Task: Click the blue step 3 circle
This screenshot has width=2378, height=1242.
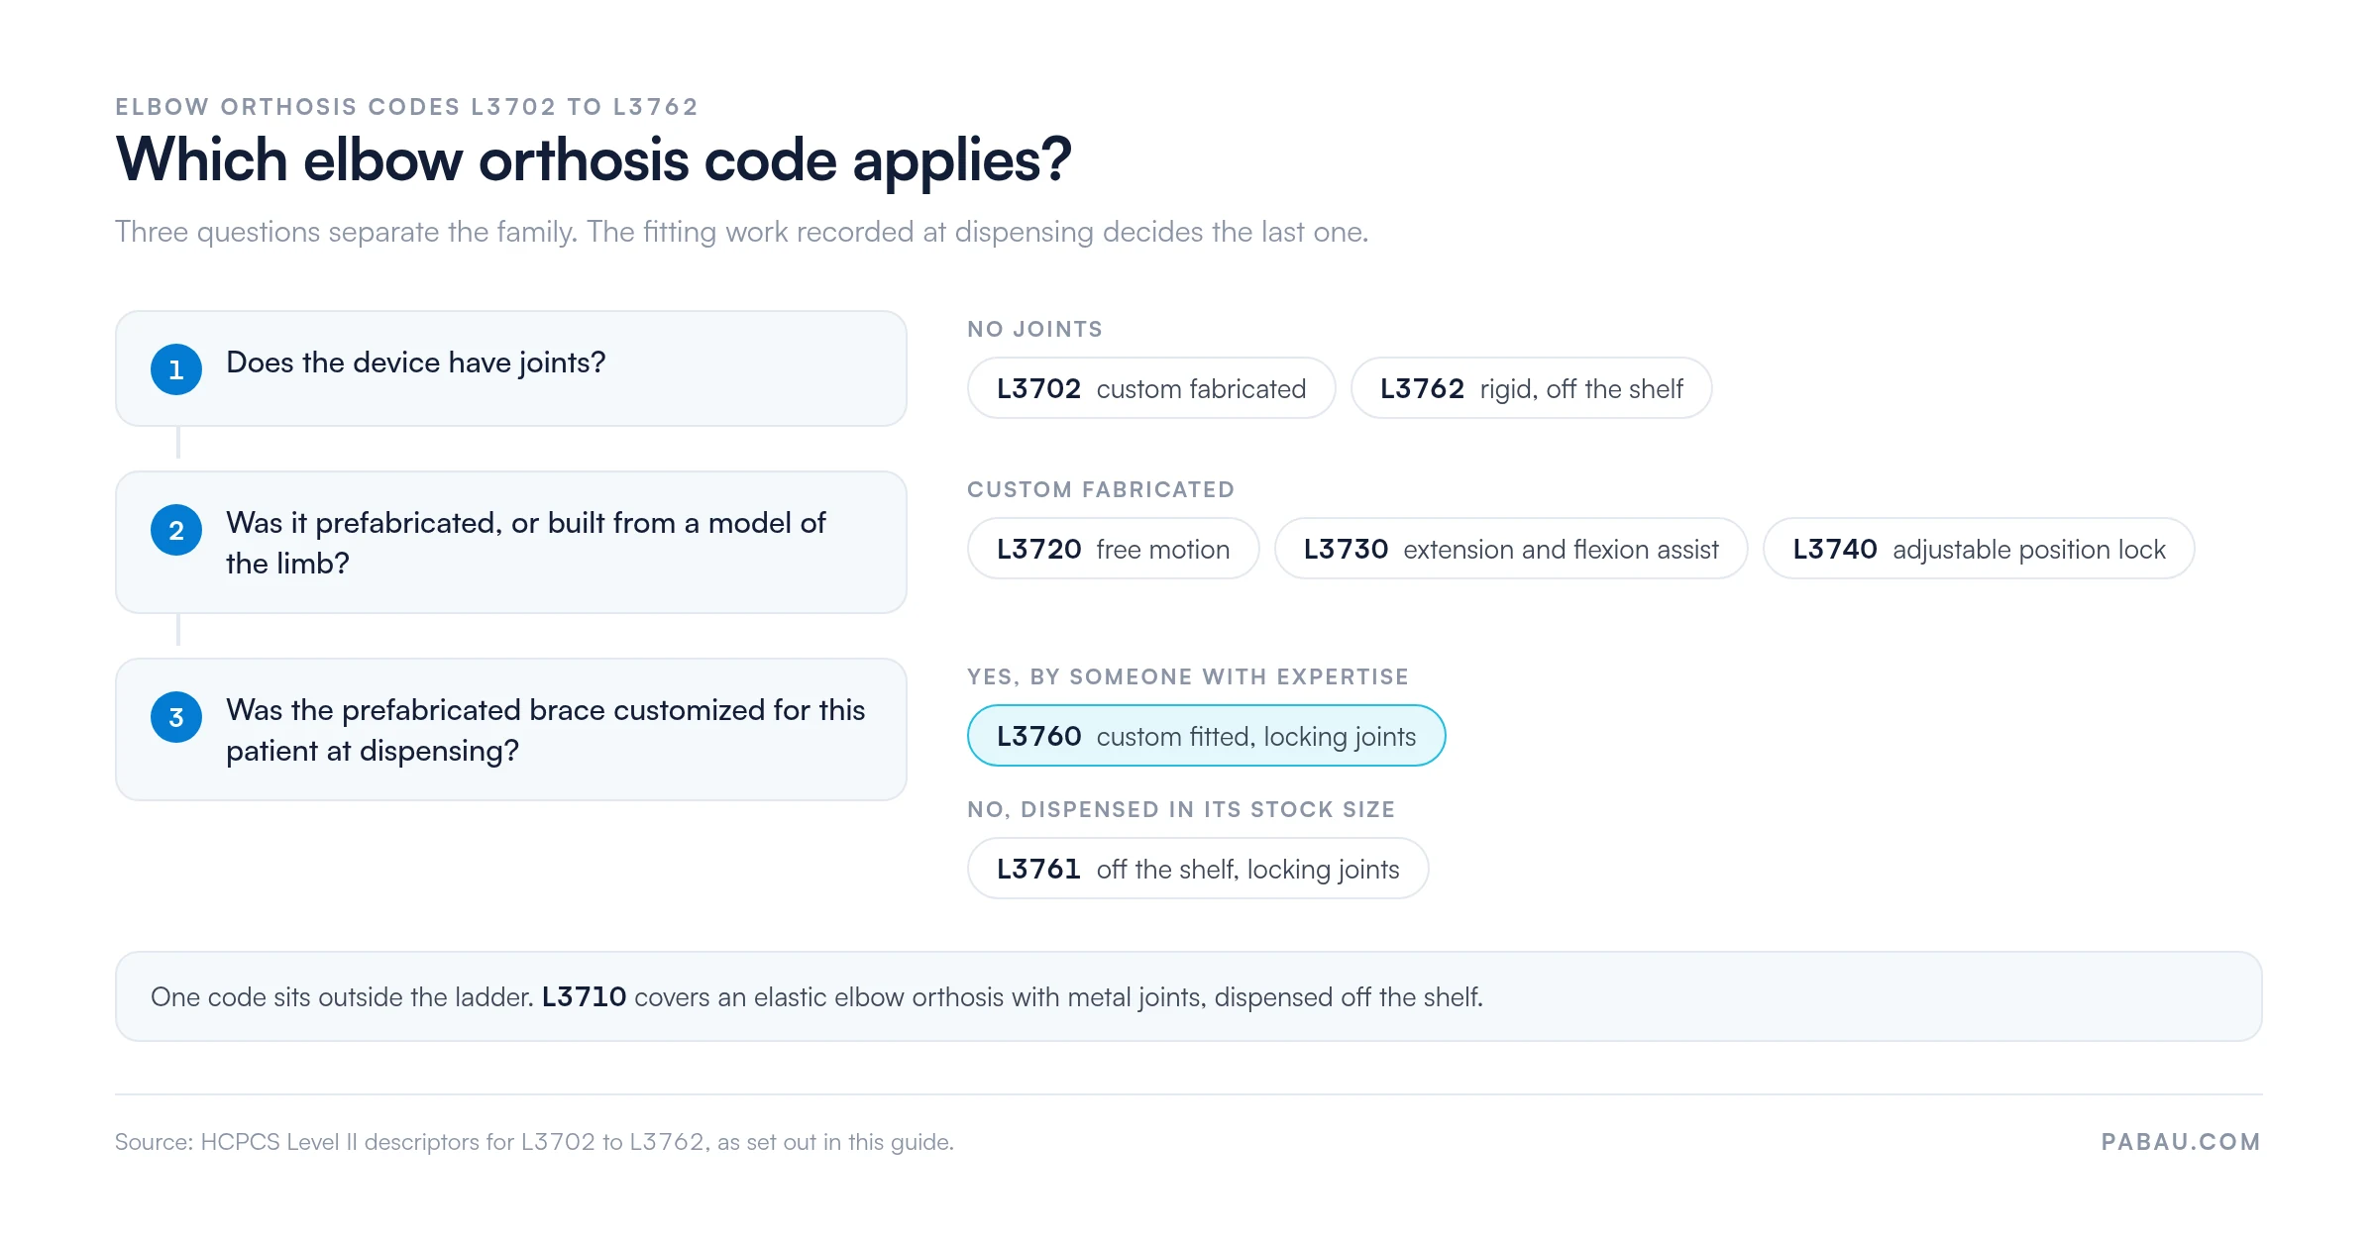Action: (176, 717)
